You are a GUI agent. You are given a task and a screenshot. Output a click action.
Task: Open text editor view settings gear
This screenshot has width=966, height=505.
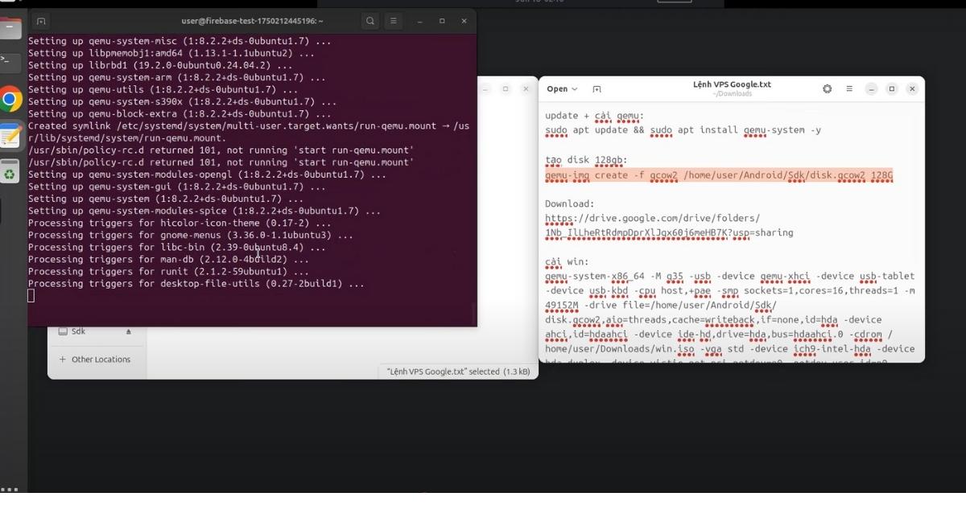coord(827,88)
